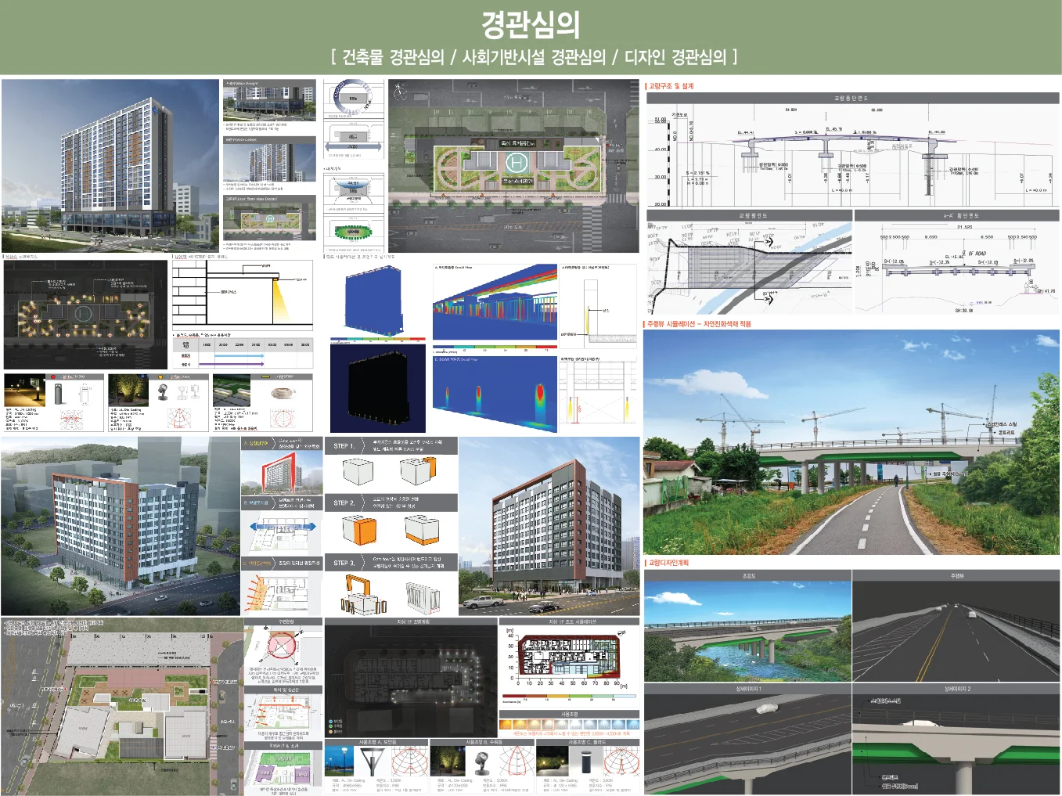
Task: Click the subtitle '건축물 경관심의 / 사회기반시설 경관심의 / 디자인 경관심의'
Action: click(534, 57)
